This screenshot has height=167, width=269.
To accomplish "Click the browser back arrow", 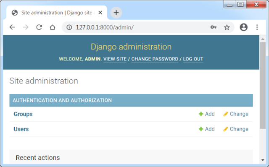I will (x=12, y=27).
